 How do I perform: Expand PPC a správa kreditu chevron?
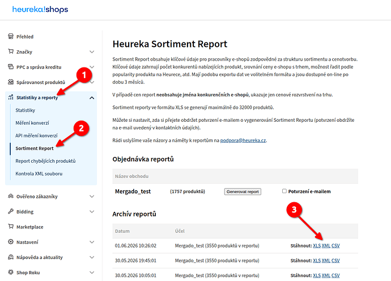[92, 67]
